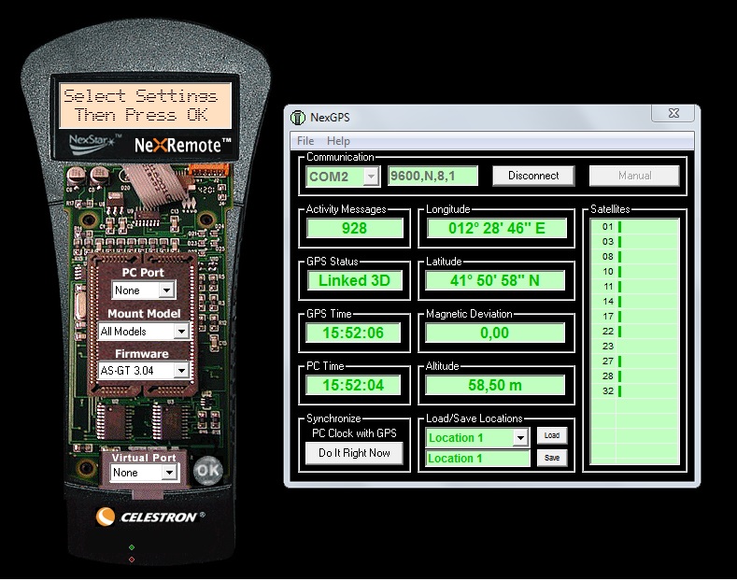737x581 pixels.
Task: Click the PC Time 15:52:04 value
Action: pos(353,385)
